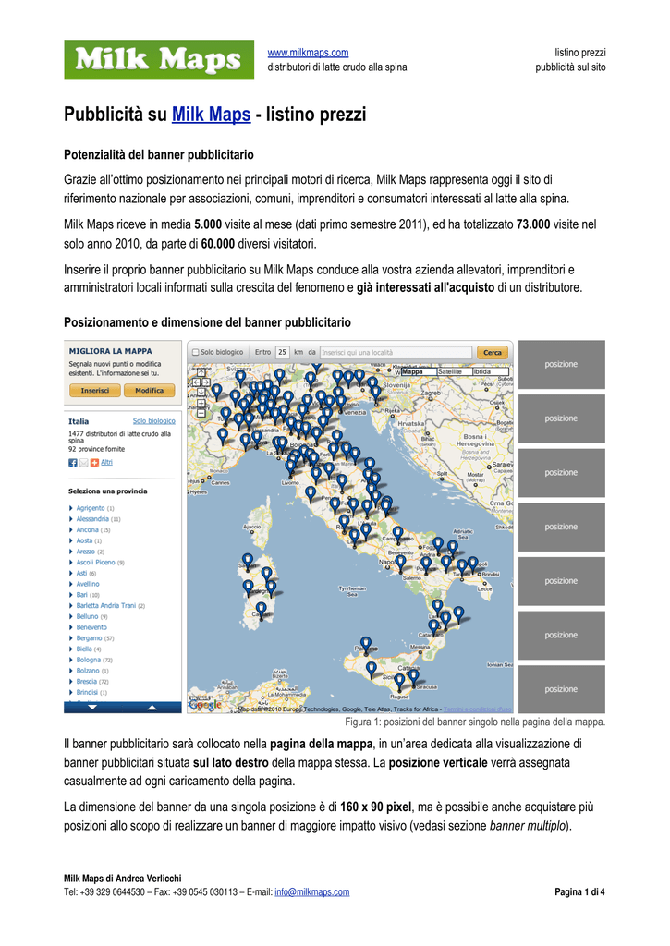Open the Milk Maps link in the title
The width and height of the screenshot is (670, 946).
tap(212, 114)
